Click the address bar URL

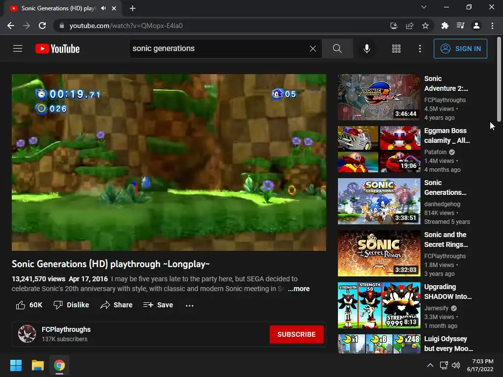126,26
